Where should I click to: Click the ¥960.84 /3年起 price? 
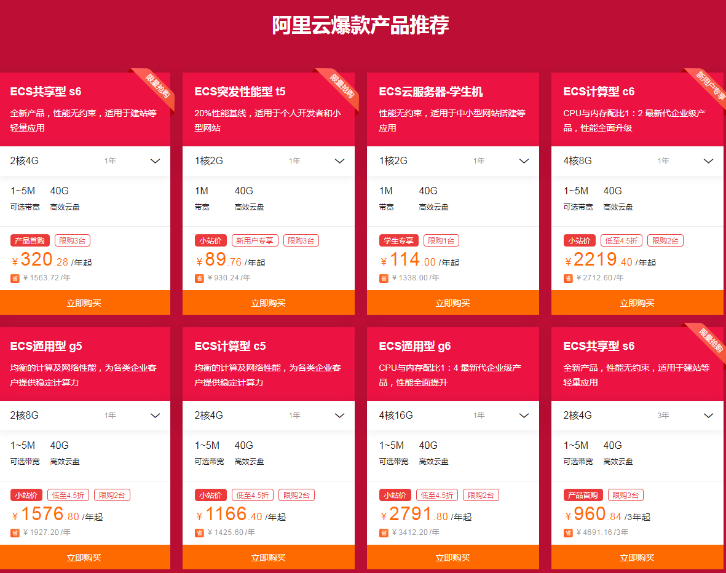tap(607, 514)
